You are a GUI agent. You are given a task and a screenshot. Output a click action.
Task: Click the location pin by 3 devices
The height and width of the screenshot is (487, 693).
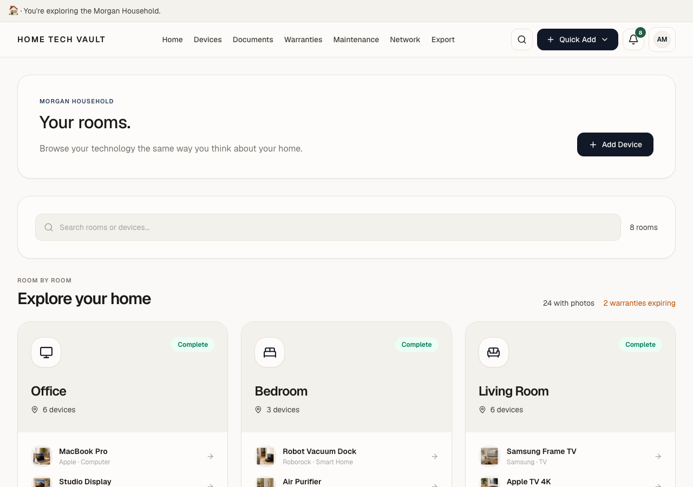tap(258, 410)
